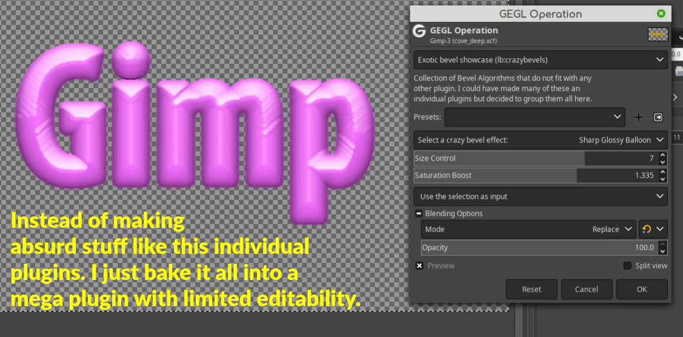Image resolution: width=683 pixels, height=337 pixels.
Task: Decrease Opacity with down arrow
Action: click(x=662, y=252)
